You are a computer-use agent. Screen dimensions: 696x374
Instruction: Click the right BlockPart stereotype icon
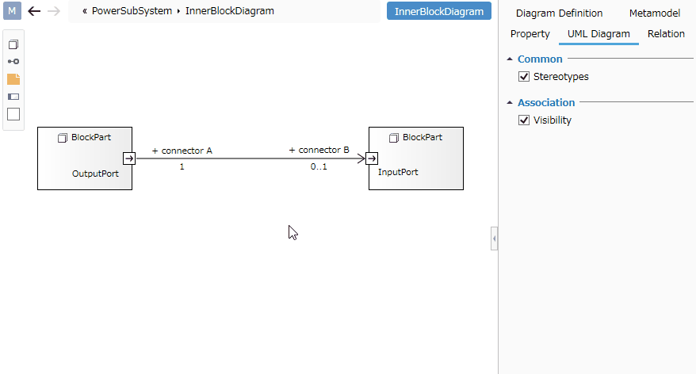[394, 138]
